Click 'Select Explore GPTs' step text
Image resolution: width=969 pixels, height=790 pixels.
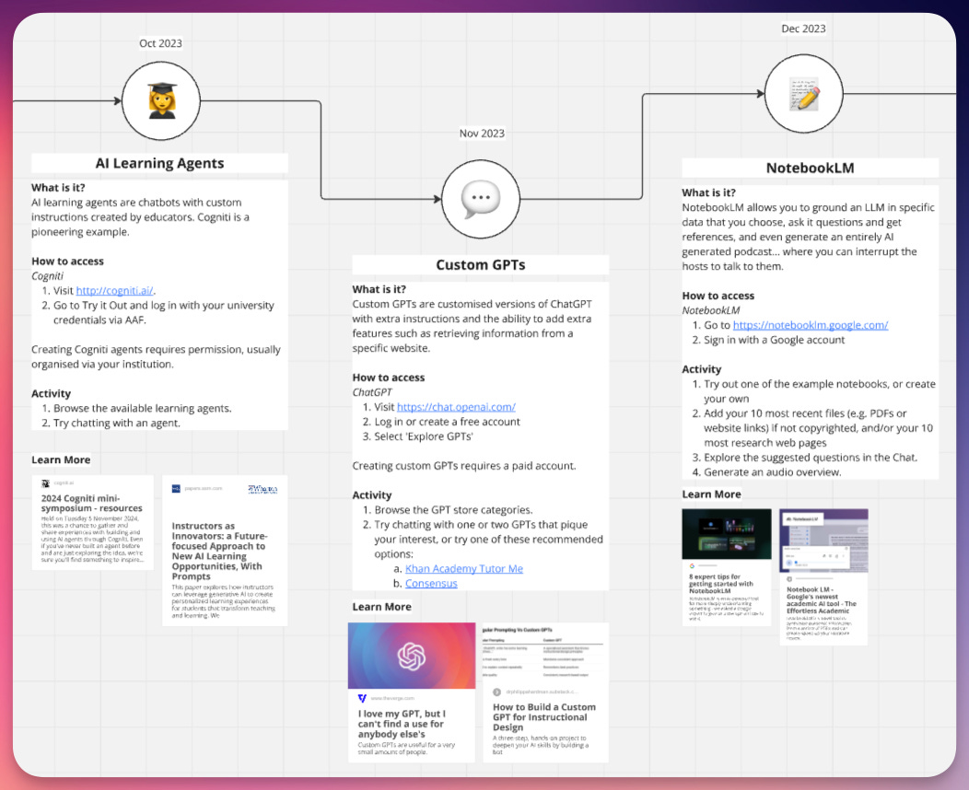[x=424, y=436]
